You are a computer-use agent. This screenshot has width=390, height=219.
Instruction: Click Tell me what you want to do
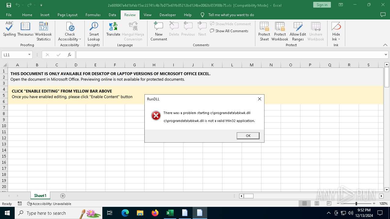coord(231,15)
